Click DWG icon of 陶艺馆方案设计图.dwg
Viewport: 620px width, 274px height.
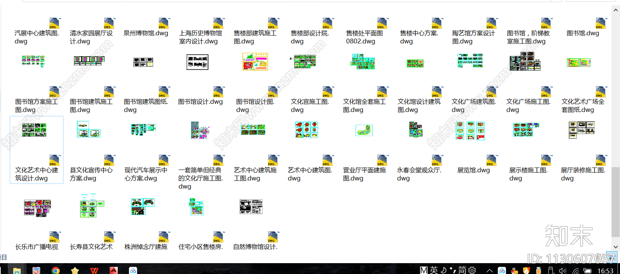tap(491, 23)
